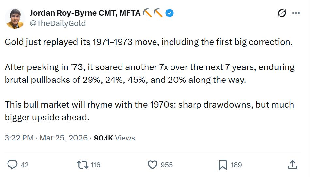
Task: Like the post with the heart icon
Action: click(153, 165)
